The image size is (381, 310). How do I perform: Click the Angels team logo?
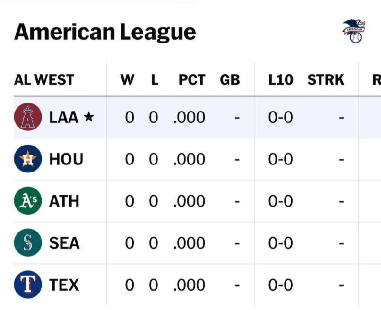point(28,117)
